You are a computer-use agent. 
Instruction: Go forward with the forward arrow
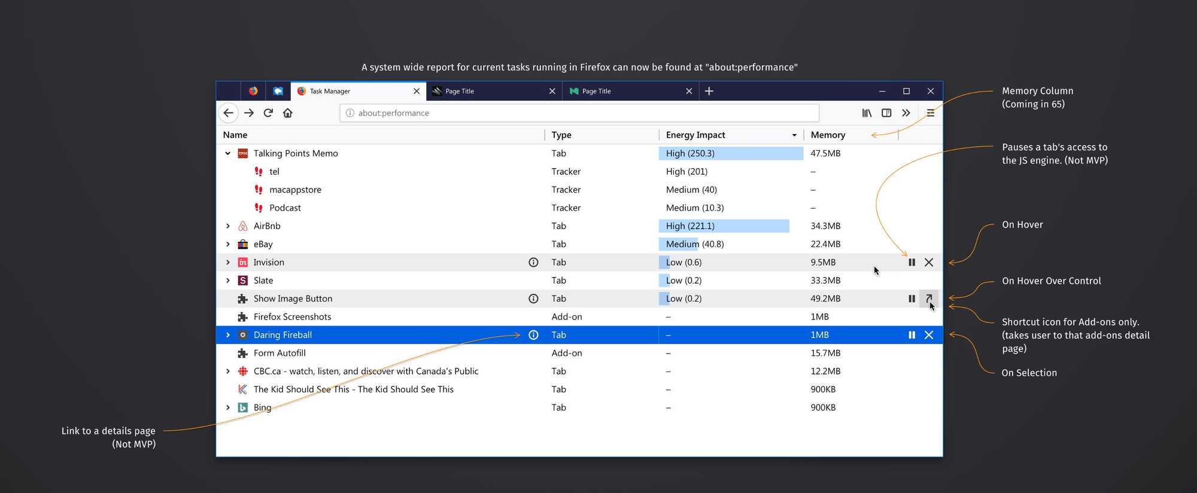(249, 113)
